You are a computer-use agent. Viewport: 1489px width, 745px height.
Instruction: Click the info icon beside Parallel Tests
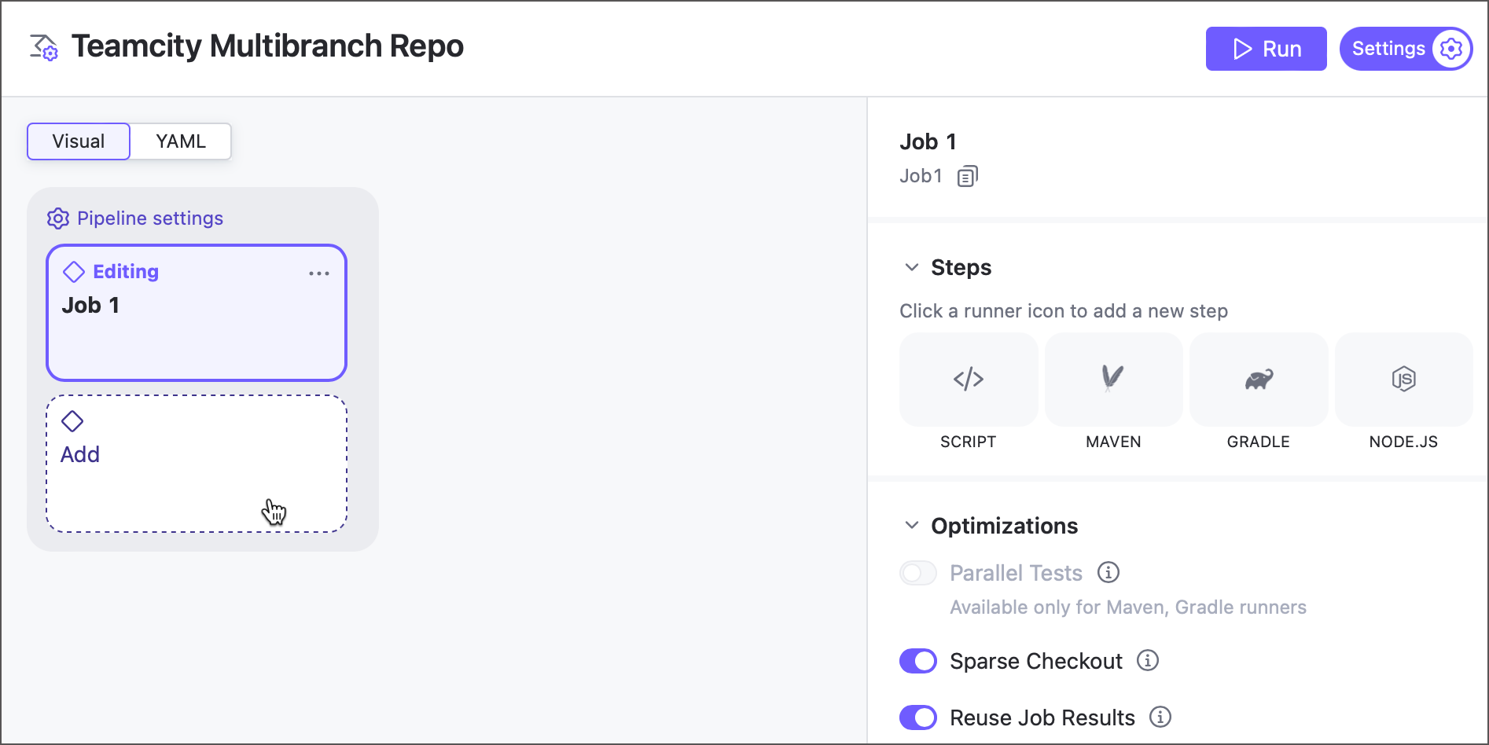pos(1108,573)
